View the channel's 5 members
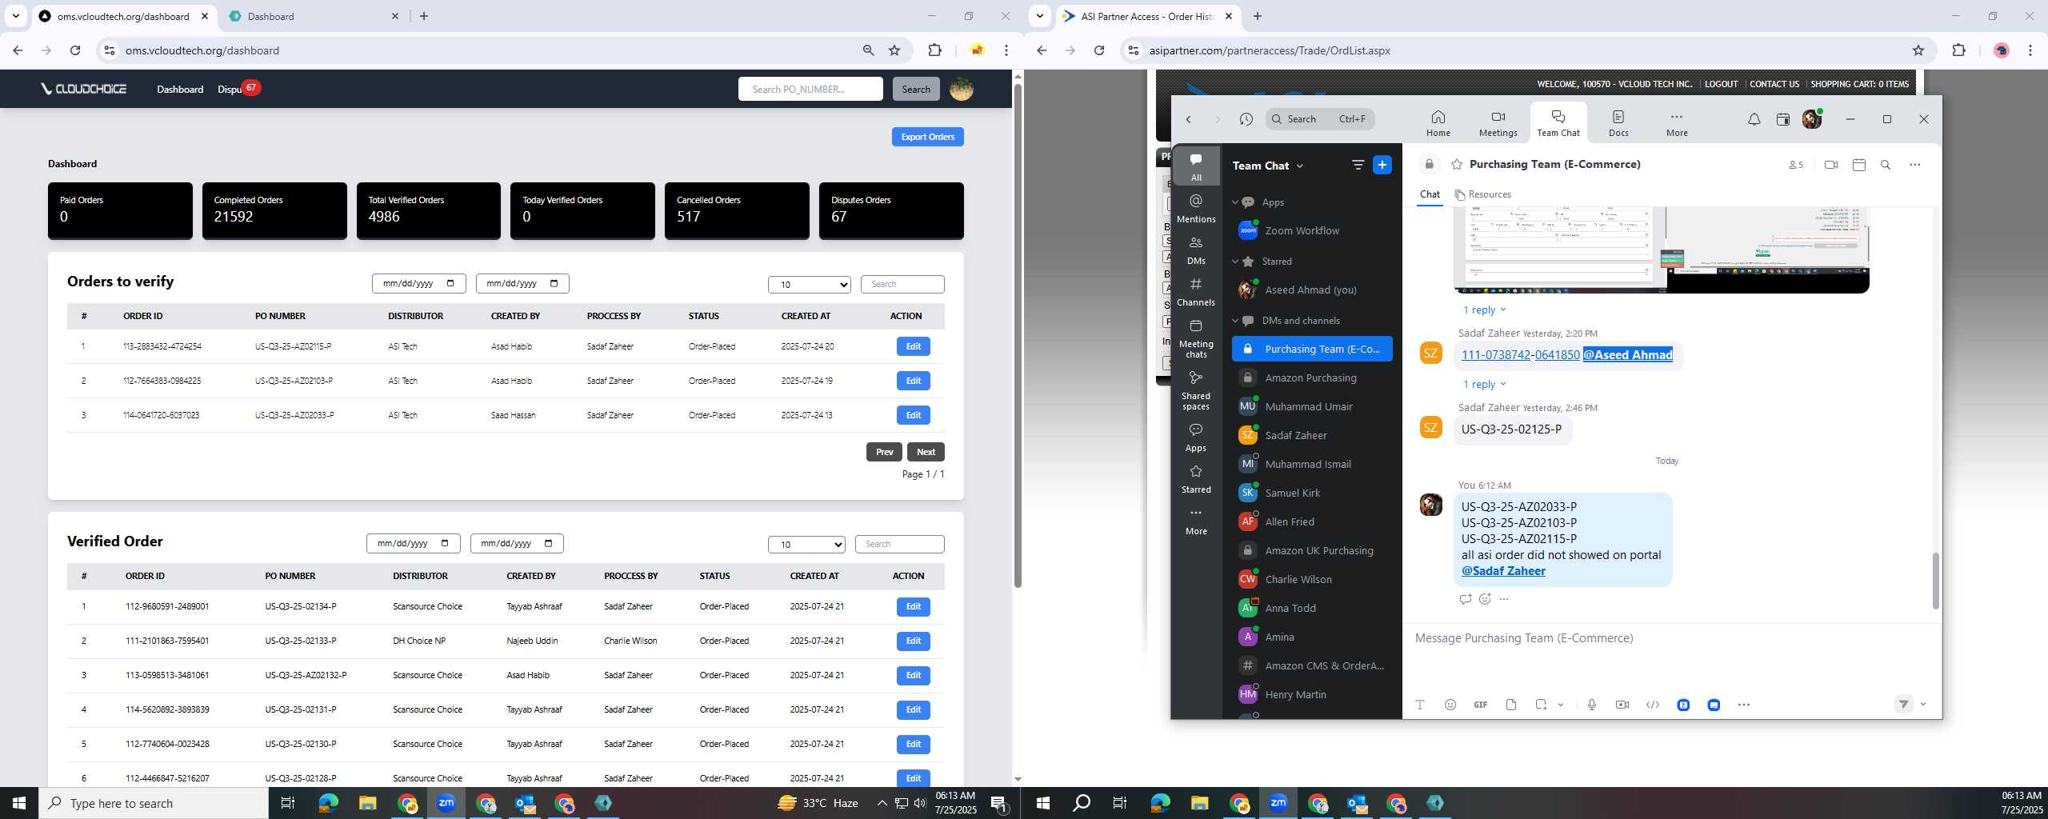Screen dimensions: 2048x819 (1796, 165)
